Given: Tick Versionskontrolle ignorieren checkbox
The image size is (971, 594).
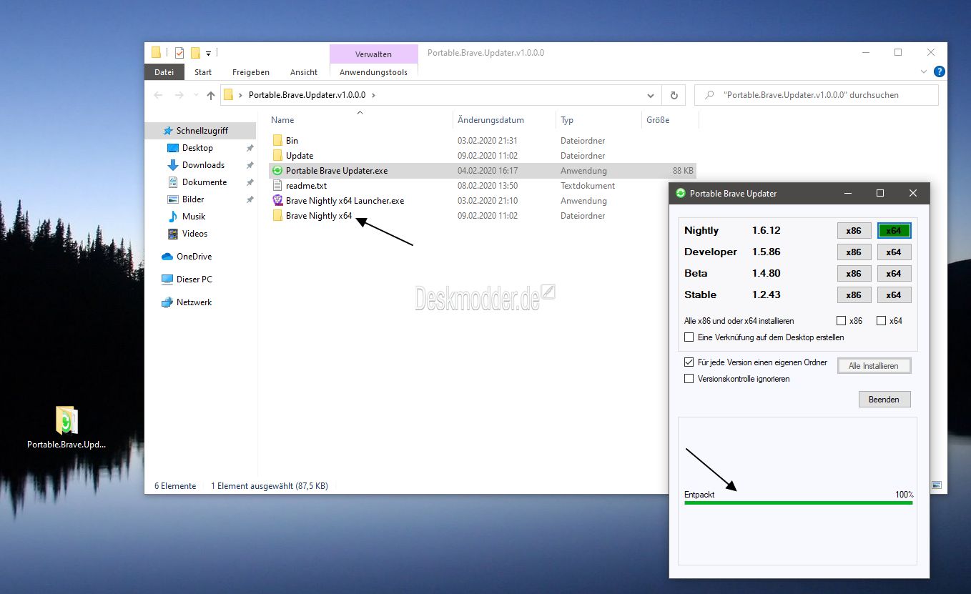Looking at the screenshot, I should pyautogui.click(x=689, y=379).
